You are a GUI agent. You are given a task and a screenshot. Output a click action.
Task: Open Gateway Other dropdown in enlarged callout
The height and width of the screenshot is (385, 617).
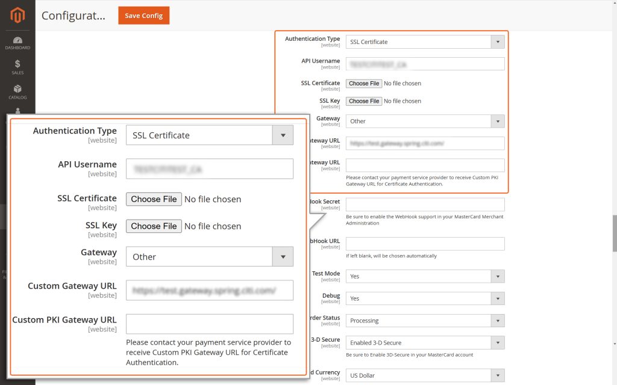tap(209, 256)
